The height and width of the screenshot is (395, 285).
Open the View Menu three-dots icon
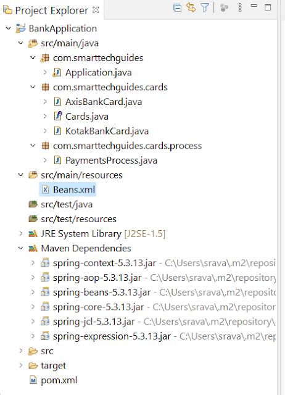click(240, 8)
